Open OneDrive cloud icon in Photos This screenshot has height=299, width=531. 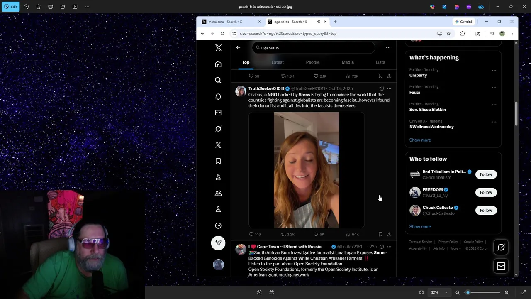click(x=481, y=7)
